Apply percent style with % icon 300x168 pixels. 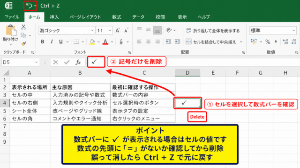tap(268, 42)
